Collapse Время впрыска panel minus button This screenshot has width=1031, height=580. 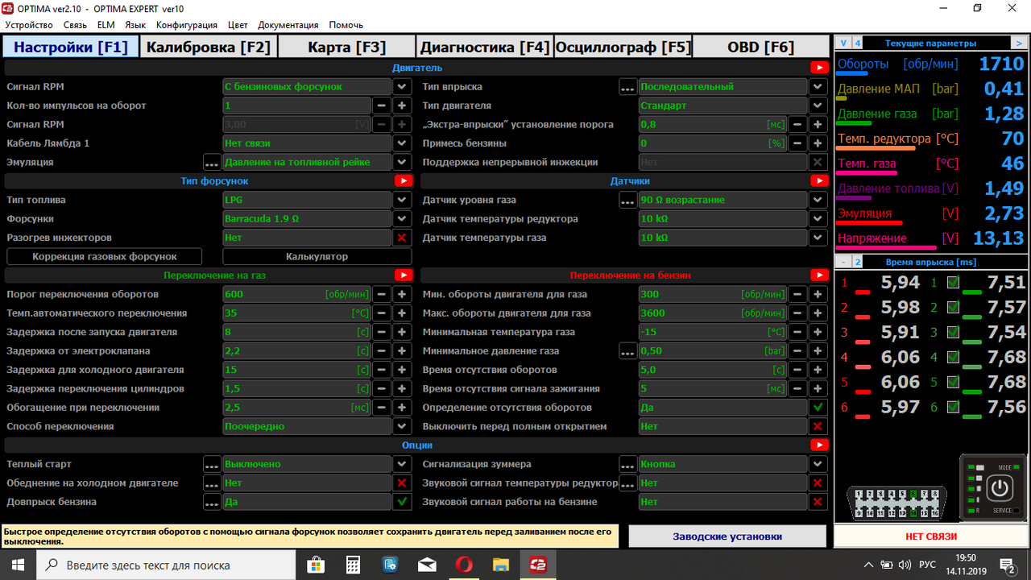tap(843, 263)
